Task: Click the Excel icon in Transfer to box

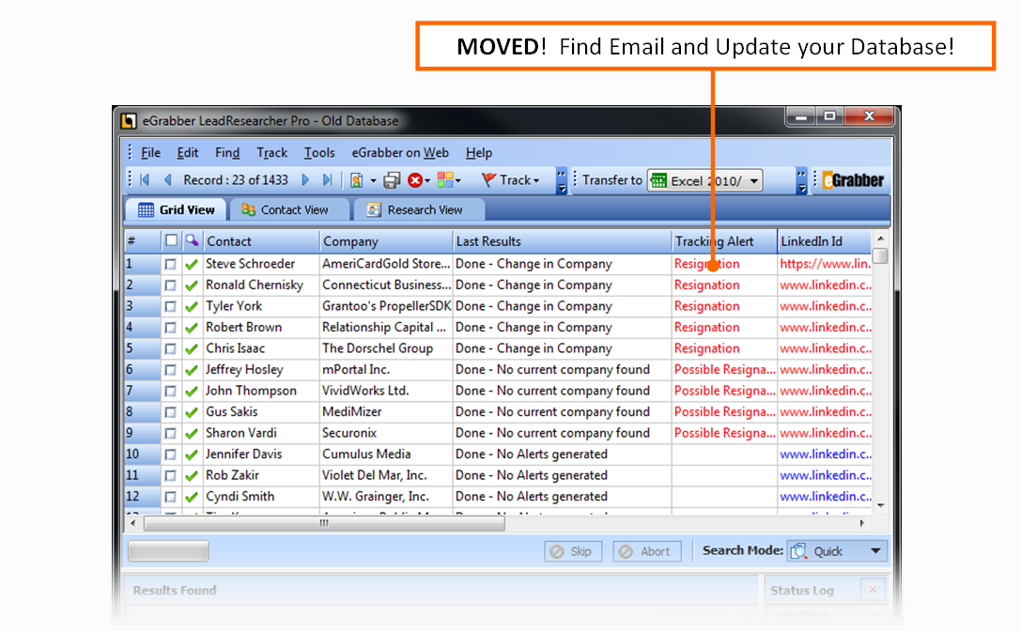Action: pos(659,180)
